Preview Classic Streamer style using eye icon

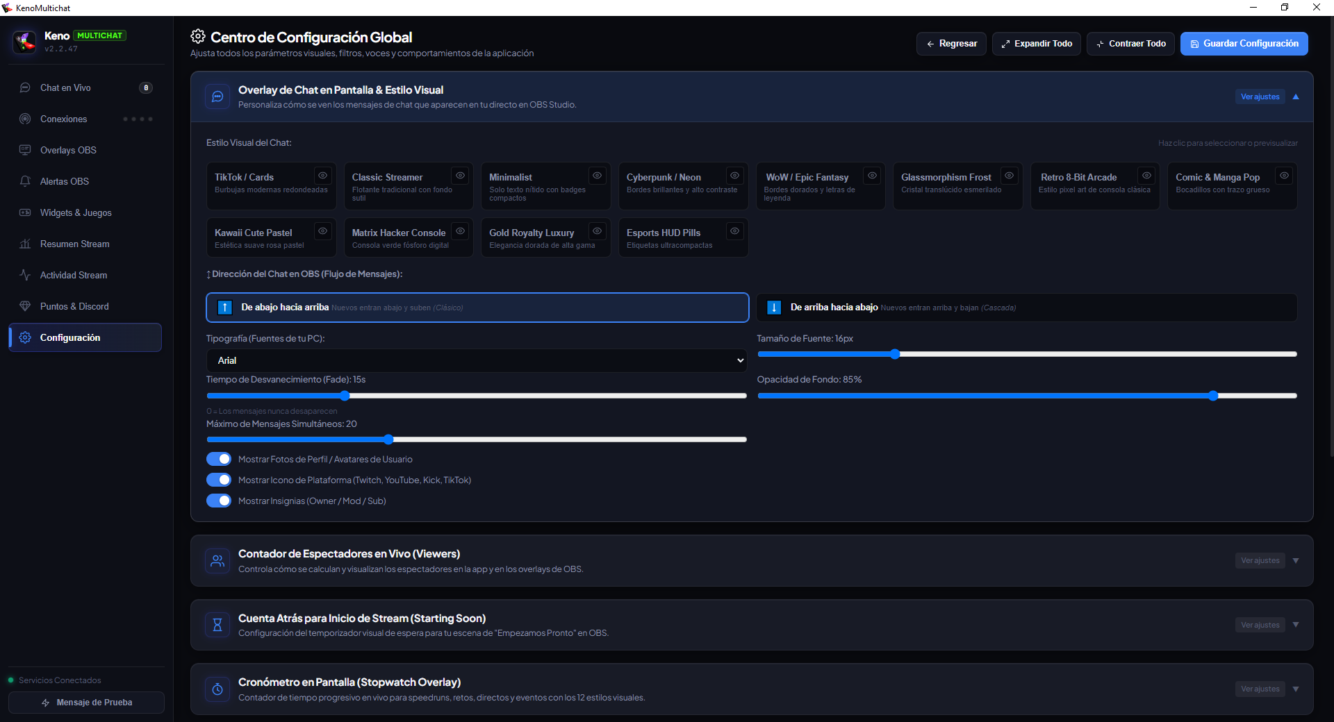tap(460, 175)
